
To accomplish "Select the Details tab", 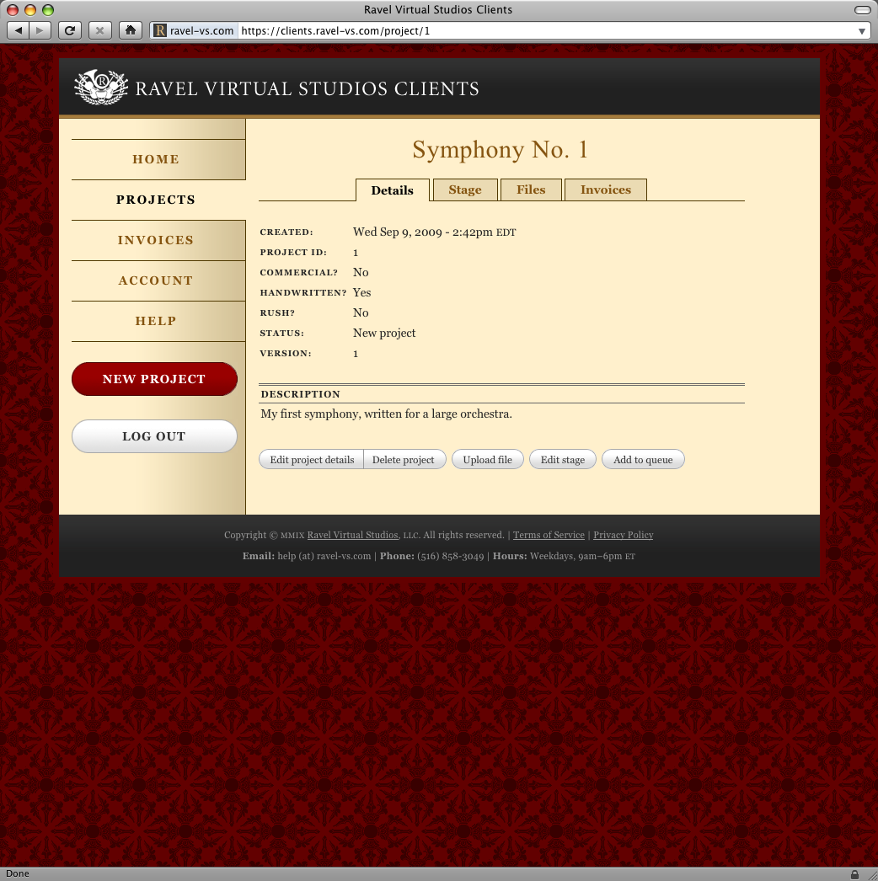I will [393, 190].
